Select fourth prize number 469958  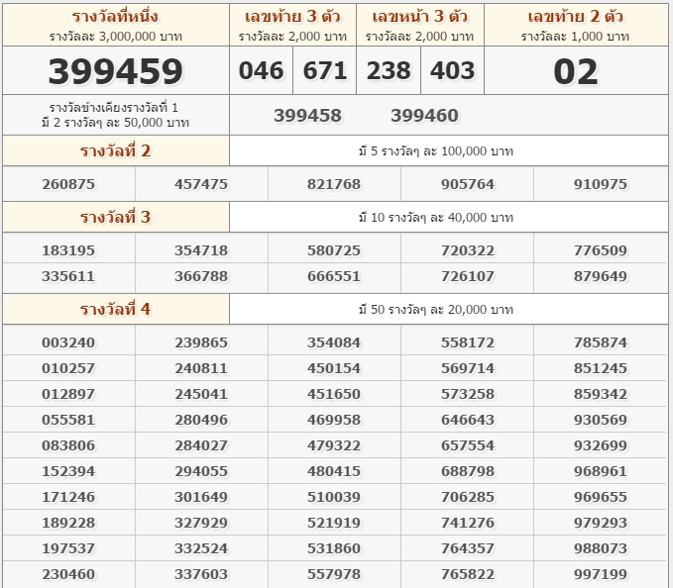click(x=334, y=420)
